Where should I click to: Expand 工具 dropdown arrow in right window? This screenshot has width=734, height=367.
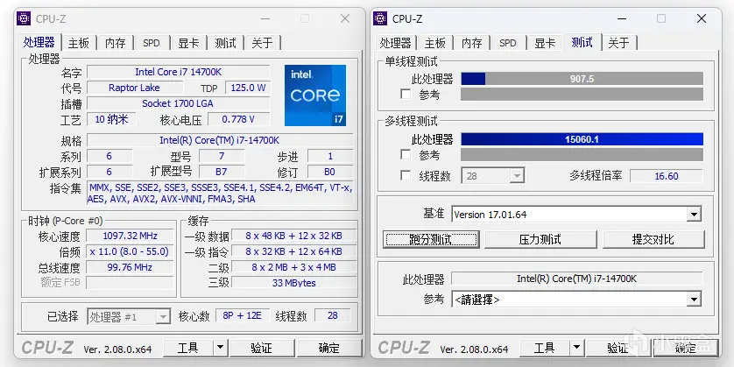(x=576, y=348)
